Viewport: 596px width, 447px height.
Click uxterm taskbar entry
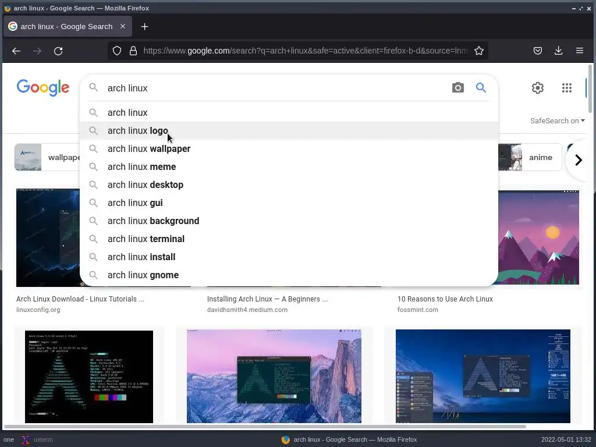pyautogui.click(x=37, y=440)
